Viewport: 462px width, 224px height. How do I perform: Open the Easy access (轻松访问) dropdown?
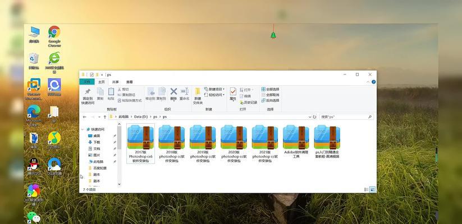[214, 95]
